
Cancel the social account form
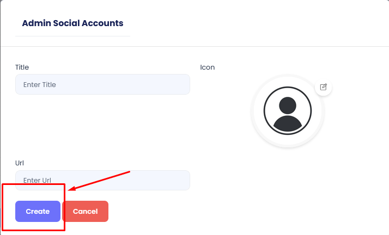(x=86, y=211)
